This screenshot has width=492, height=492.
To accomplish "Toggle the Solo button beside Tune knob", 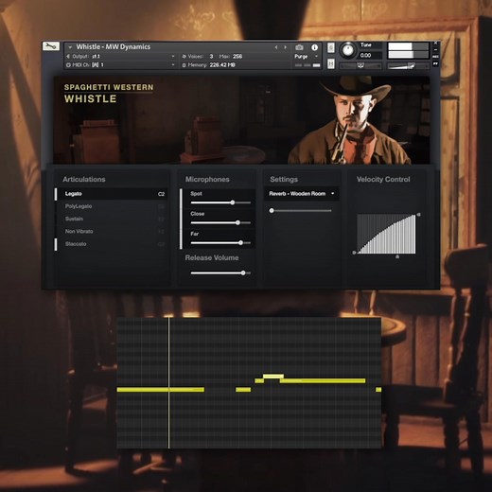I will click(x=331, y=47).
